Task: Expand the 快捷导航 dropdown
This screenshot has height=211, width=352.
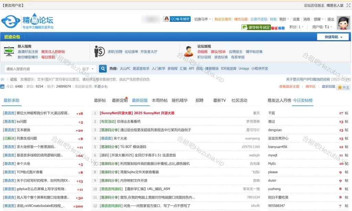Action: (x=333, y=37)
